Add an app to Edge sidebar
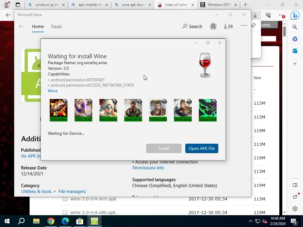The image size is (303, 227). pyautogui.click(x=295, y=64)
